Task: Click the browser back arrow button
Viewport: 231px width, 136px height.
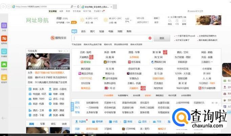Action: click(x=3, y=6)
